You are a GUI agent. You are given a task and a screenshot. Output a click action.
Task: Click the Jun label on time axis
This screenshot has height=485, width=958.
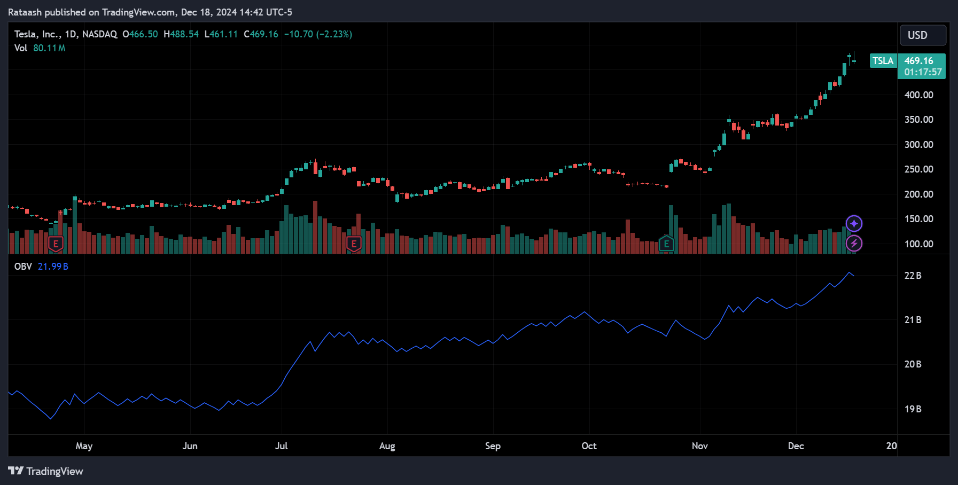(190, 446)
